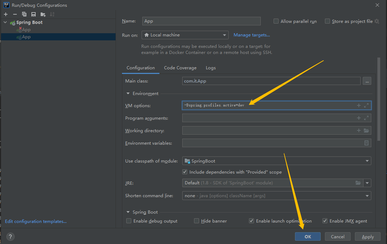The height and width of the screenshot is (244, 387).
Task: Collapse the Spring Boot tree node
Action: (x=5, y=22)
